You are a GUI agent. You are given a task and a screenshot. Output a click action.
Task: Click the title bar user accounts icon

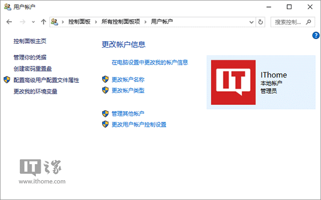click(7, 7)
